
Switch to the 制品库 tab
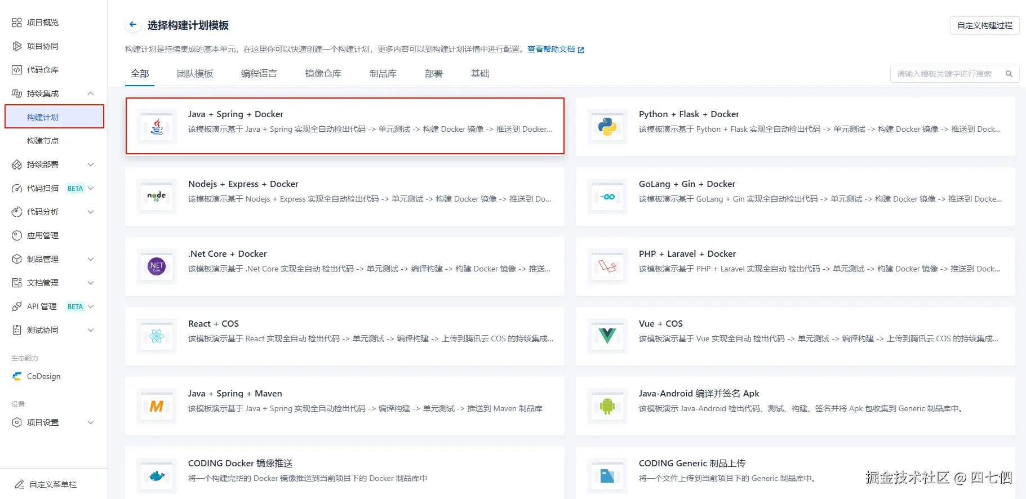tap(383, 74)
